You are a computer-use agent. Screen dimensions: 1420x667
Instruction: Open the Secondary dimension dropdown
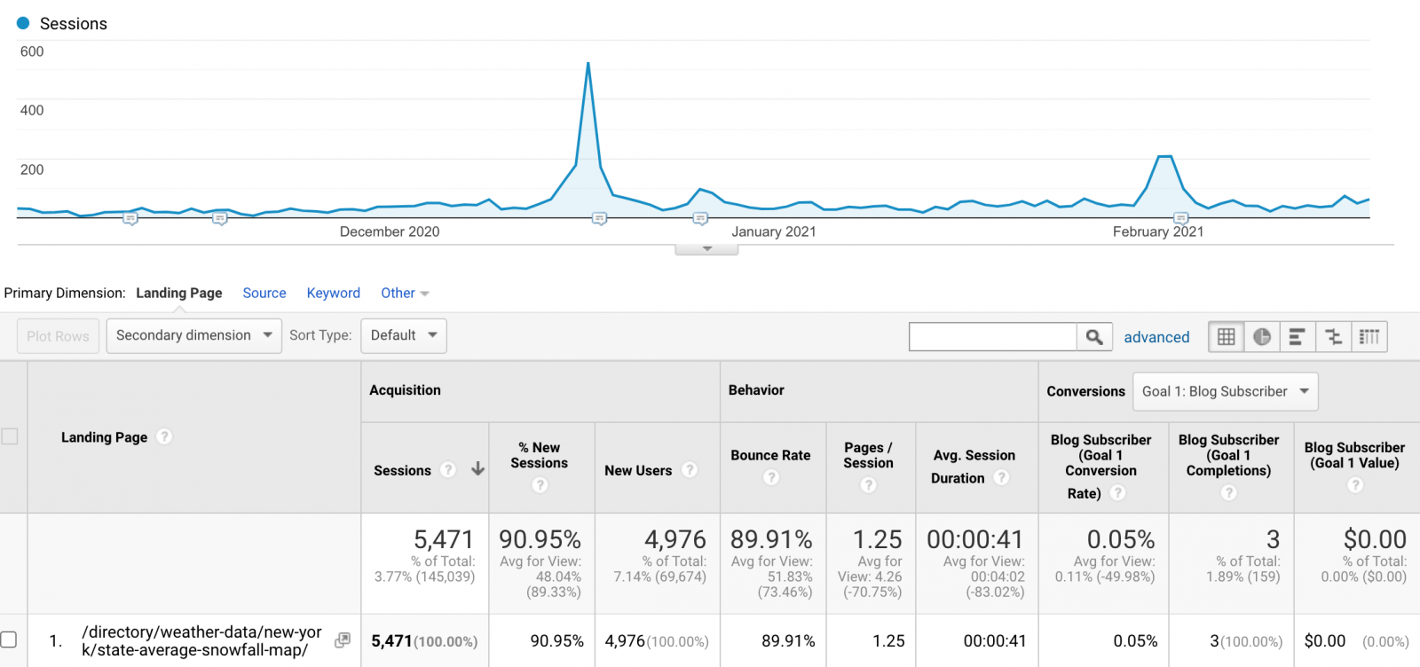tap(193, 335)
